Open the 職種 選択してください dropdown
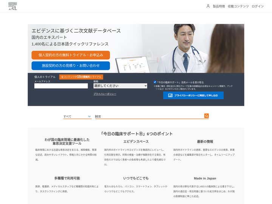This screenshot has width=272, height=204. [120, 86]
